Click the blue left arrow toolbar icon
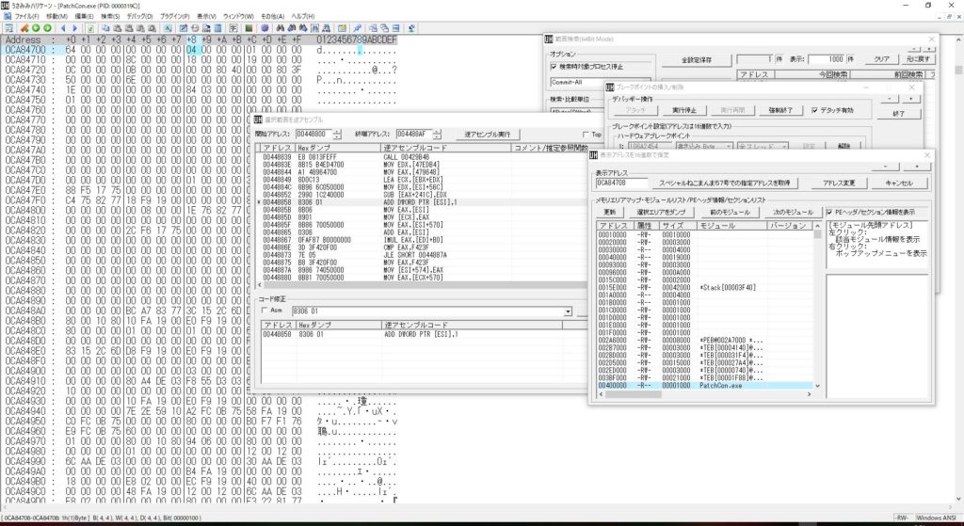 click(63, 28)
